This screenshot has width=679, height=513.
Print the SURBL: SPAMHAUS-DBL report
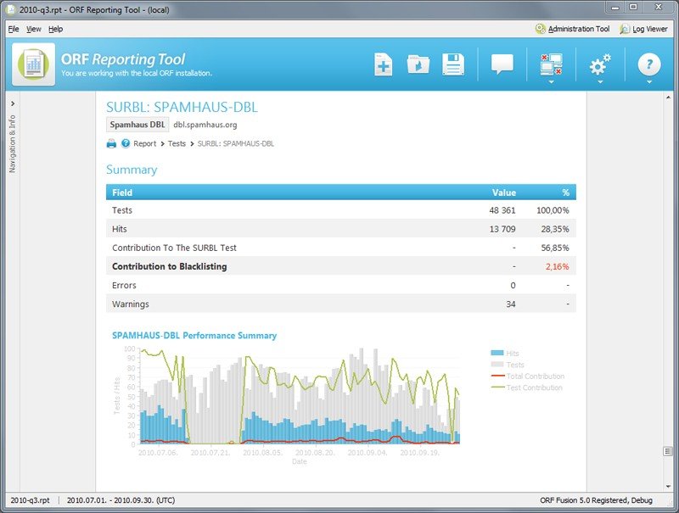tap(111, 143)
